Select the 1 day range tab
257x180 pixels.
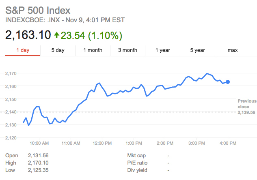(x=23, y=50)
